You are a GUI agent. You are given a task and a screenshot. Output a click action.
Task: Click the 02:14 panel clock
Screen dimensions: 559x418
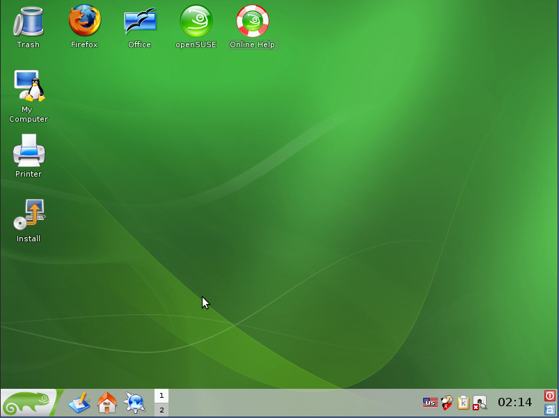click(514, 403)
